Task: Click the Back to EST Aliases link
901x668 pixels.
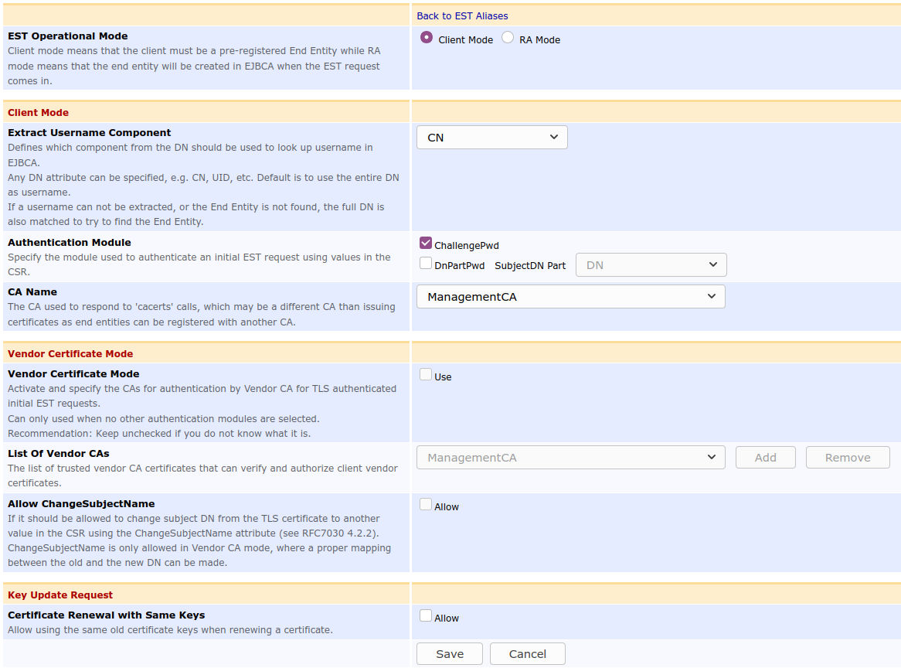Action: pyautogui.click(x=462, y=15)
